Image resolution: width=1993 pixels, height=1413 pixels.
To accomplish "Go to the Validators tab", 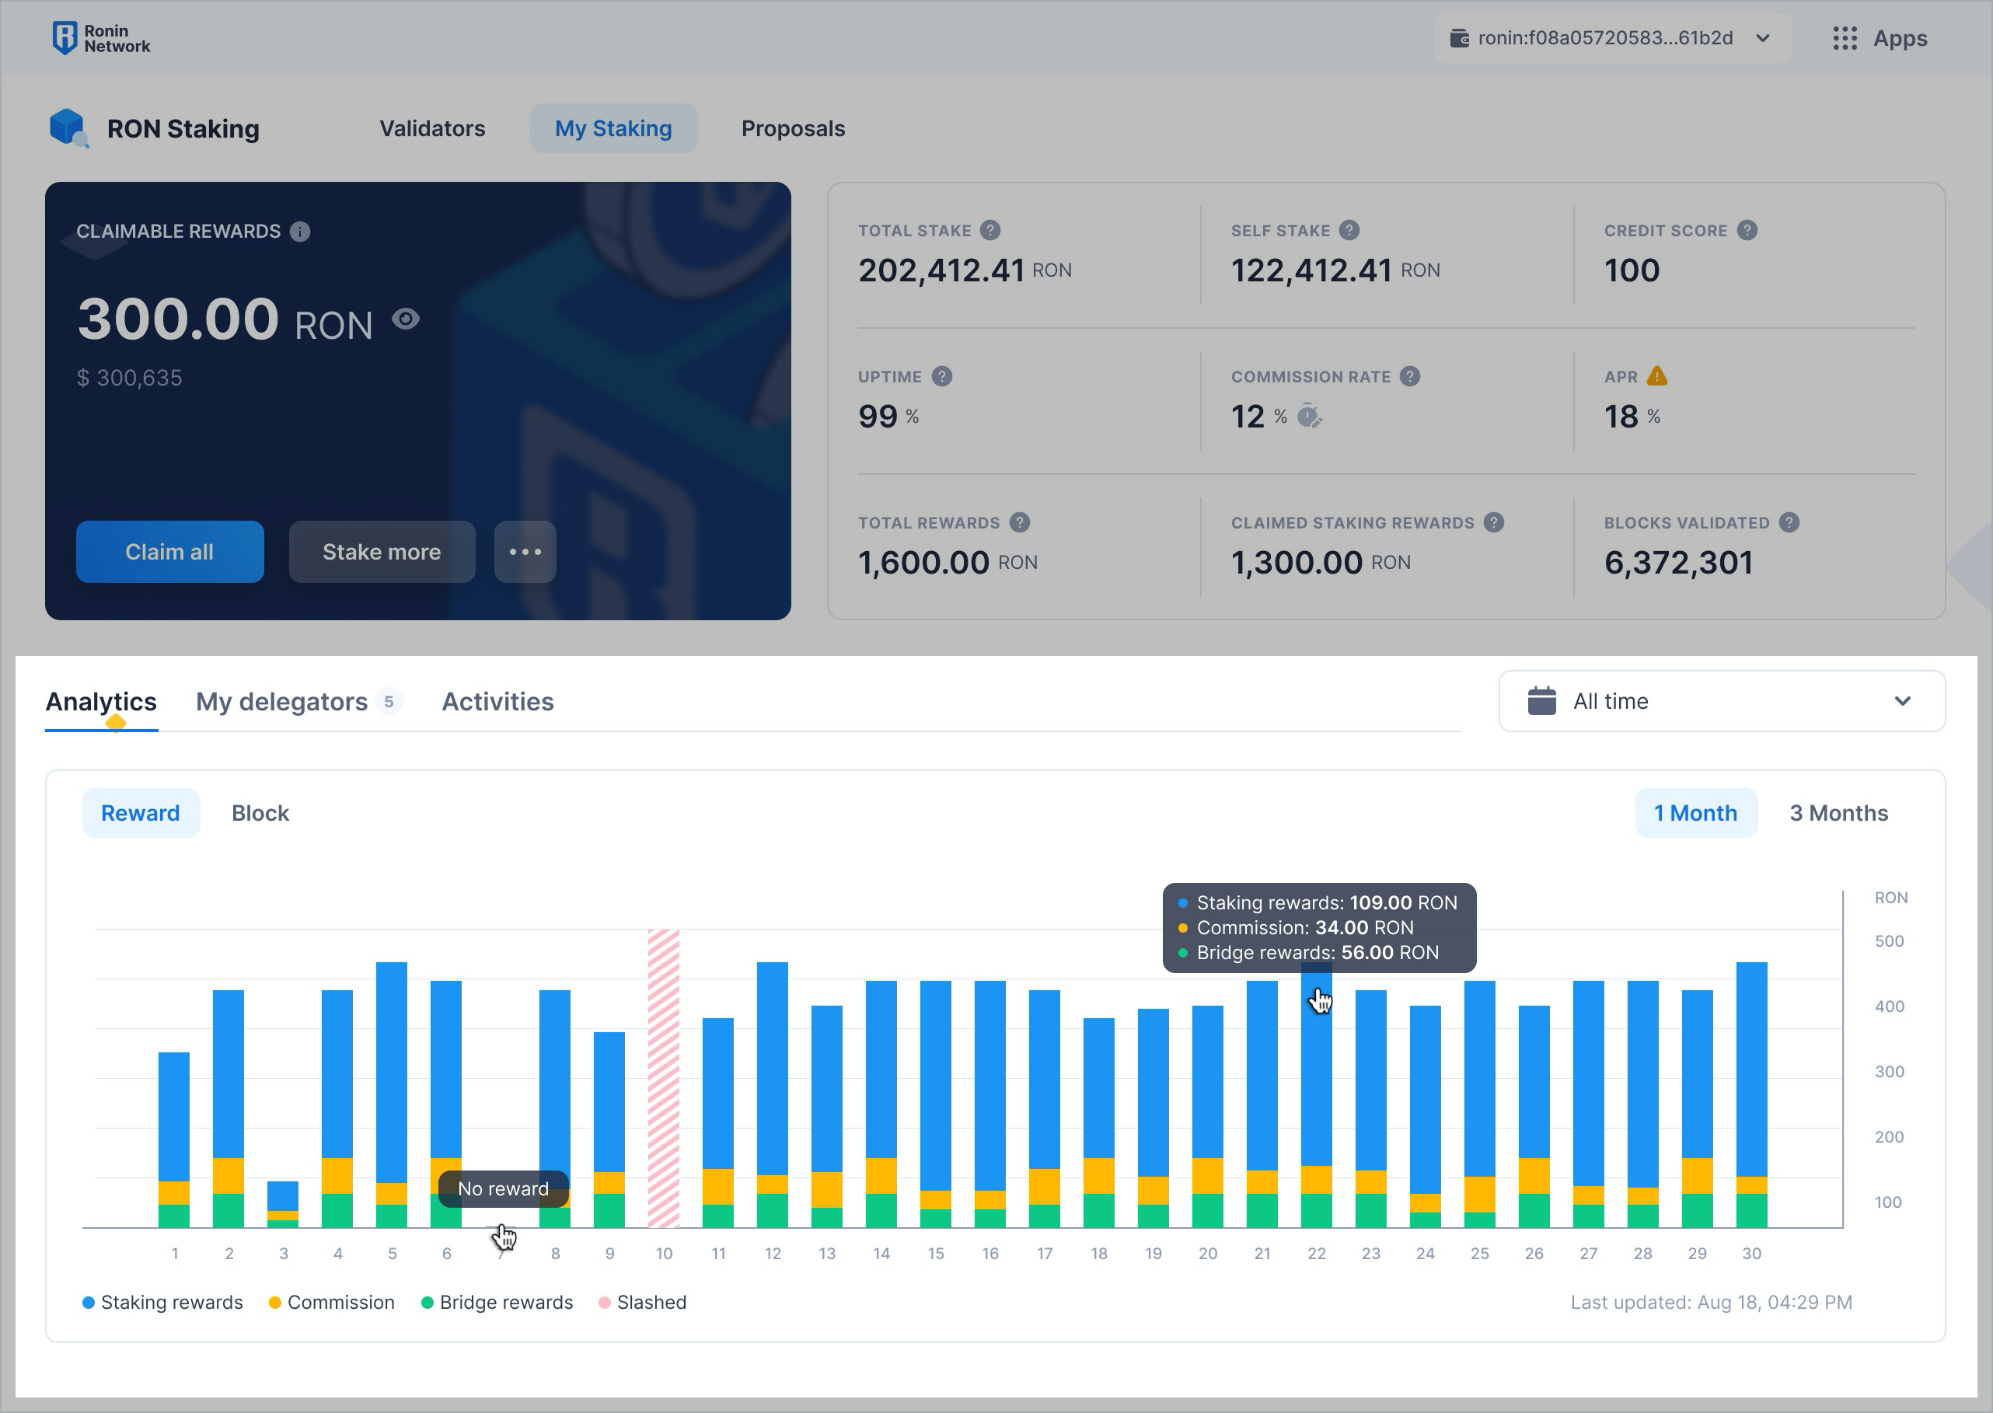I will pyautogui.click(x=432, y=129).
